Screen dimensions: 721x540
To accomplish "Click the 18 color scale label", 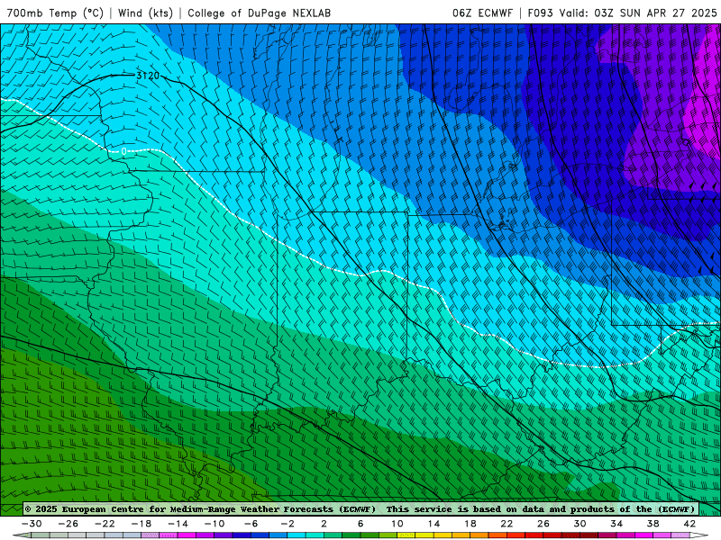I will tap(470, 524).
